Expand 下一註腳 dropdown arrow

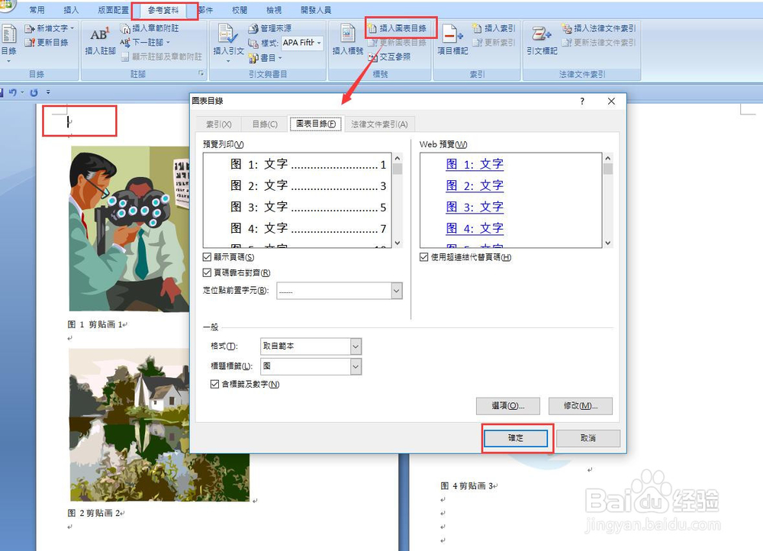(168, 43)
